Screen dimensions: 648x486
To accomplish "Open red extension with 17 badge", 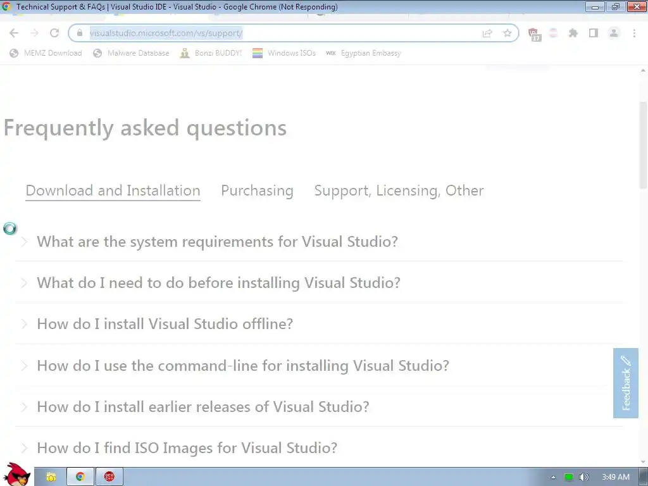I will point(534,34).
